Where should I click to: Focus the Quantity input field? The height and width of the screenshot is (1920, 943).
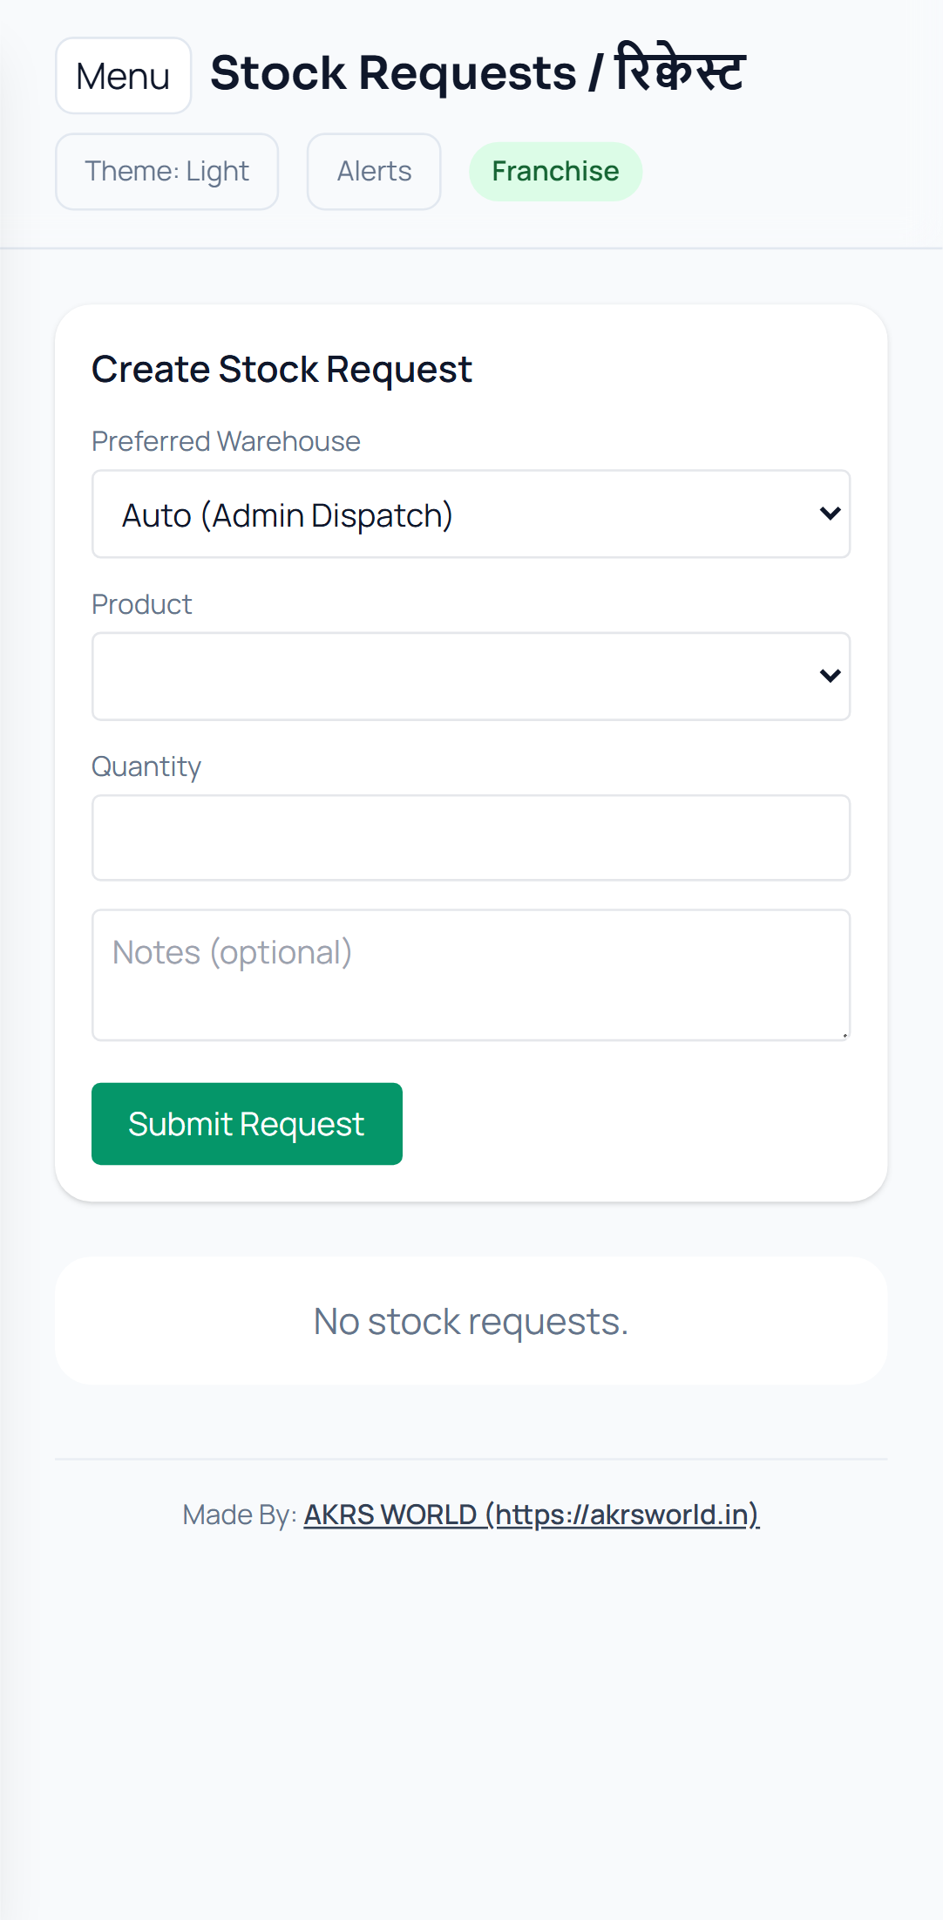(471, 838)
